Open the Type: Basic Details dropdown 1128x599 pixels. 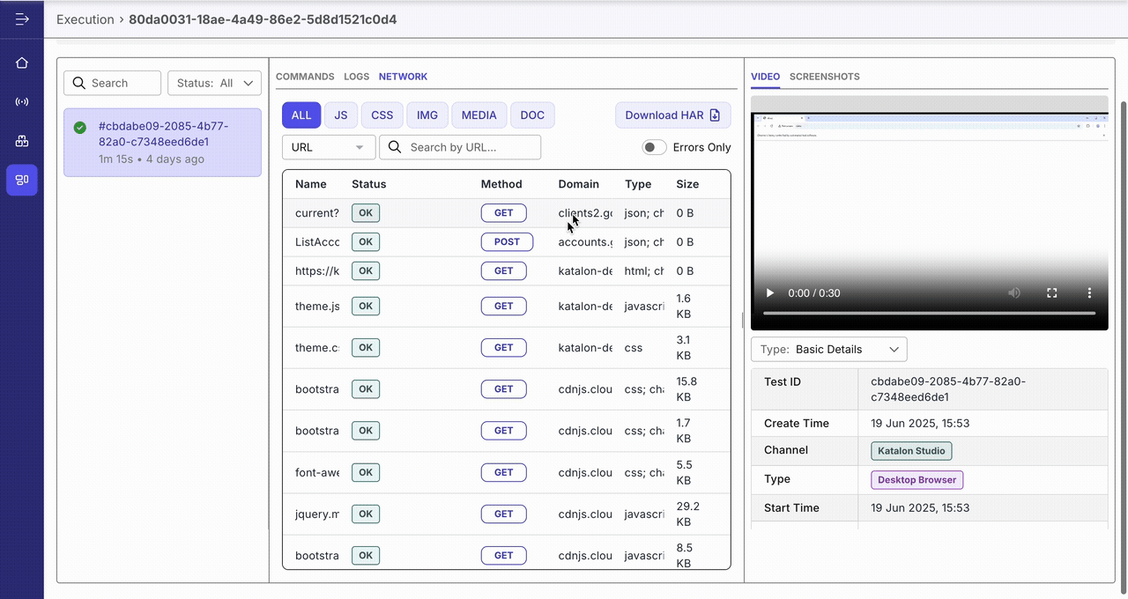pos(828,349)
